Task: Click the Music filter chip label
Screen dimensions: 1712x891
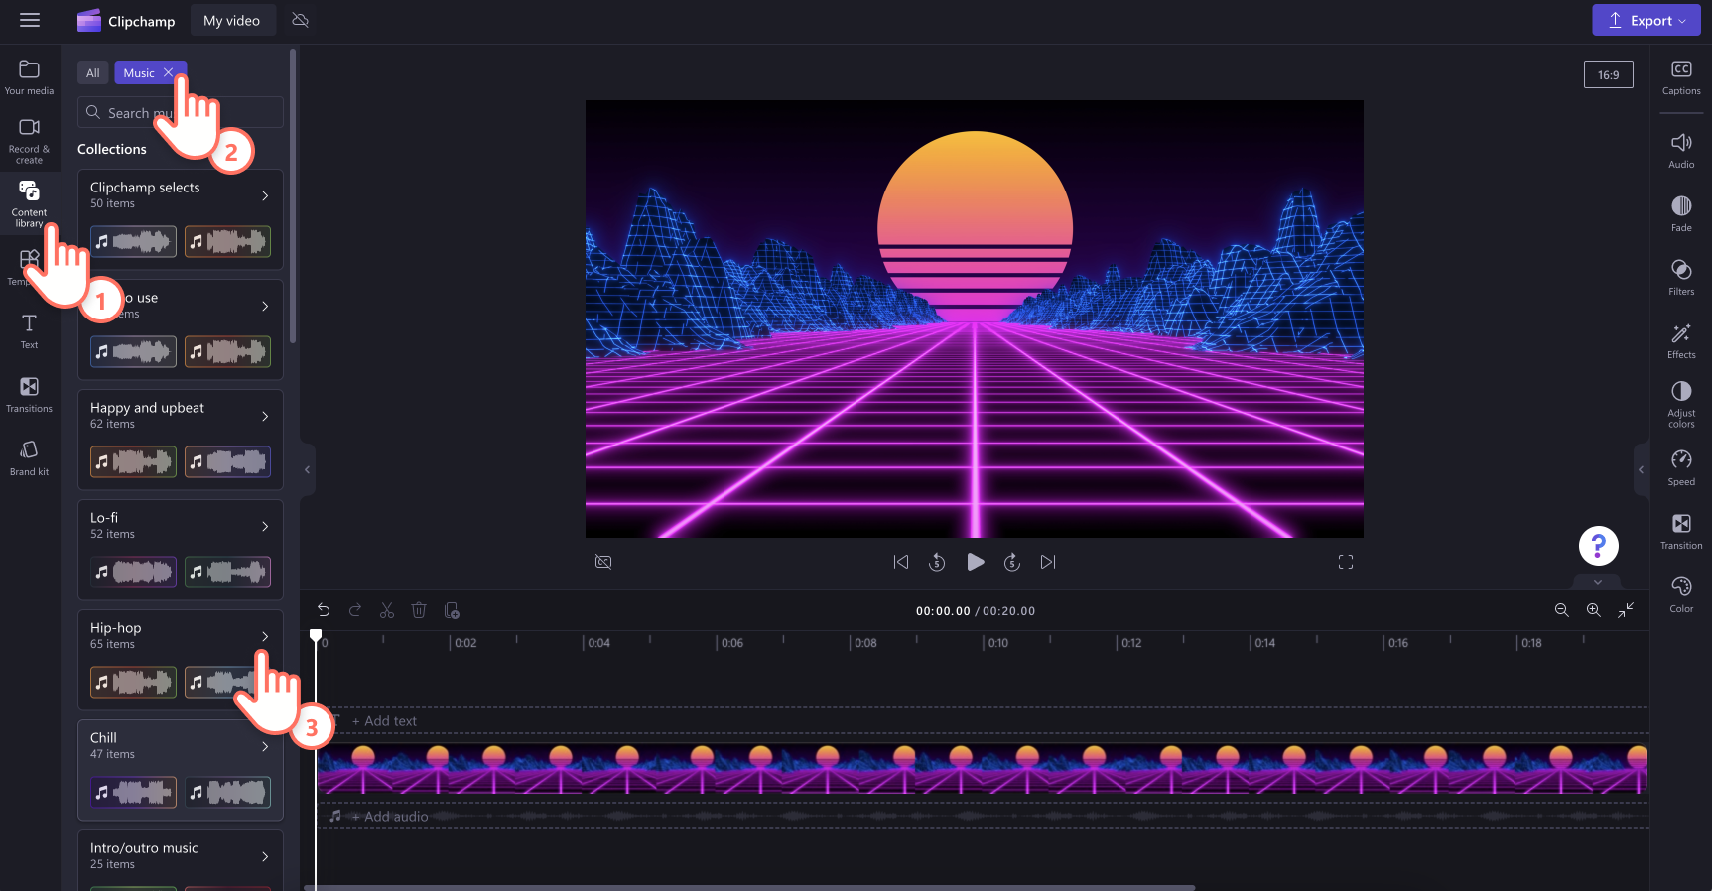Action: point(139,72)
